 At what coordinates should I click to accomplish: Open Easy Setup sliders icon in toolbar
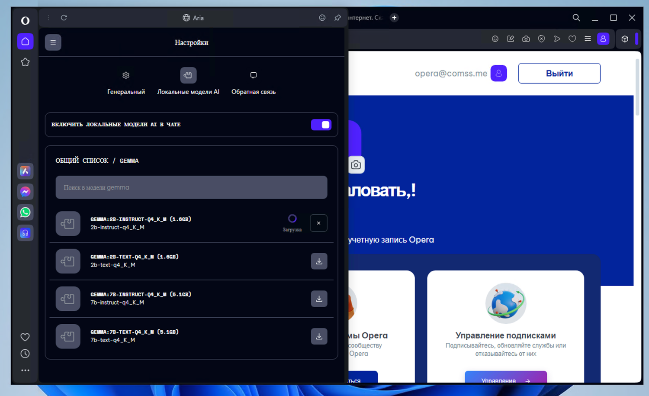point(588,39)
